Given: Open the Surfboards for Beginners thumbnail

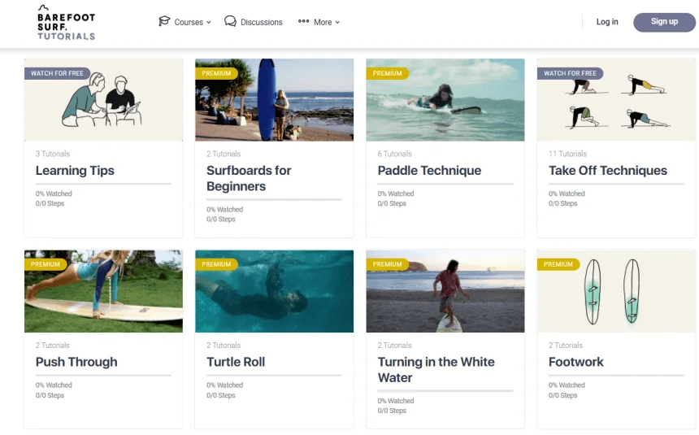Looking at the screenshot, I should click(x=274, y=100).
